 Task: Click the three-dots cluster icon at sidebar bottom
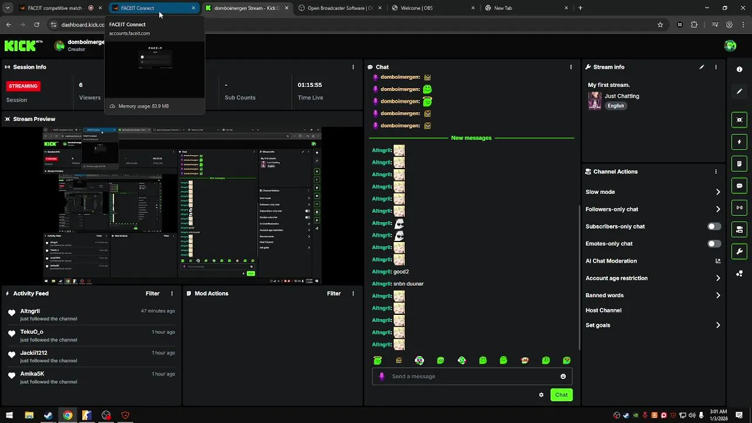point(739,274)
